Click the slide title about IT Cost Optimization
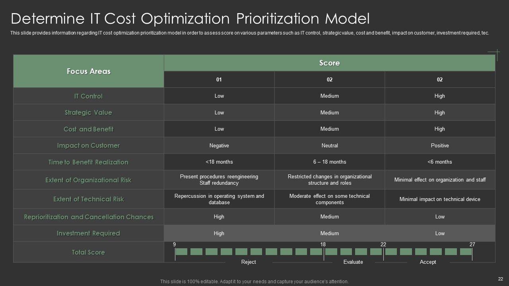Screen dimensions: 509x286 click(x=190, y=19)
